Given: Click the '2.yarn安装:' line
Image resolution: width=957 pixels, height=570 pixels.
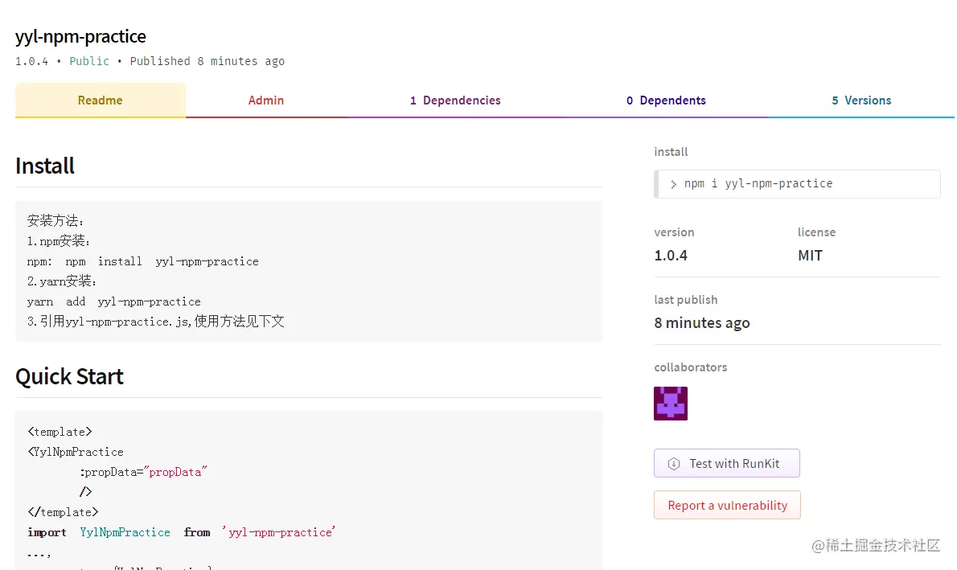Looking at the screenshot, I should pos(62,281).
